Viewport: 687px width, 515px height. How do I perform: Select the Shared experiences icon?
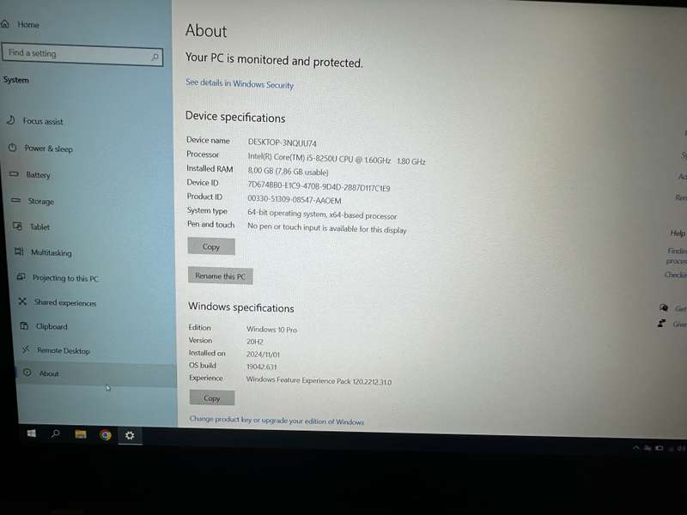(x=22, y=301)
